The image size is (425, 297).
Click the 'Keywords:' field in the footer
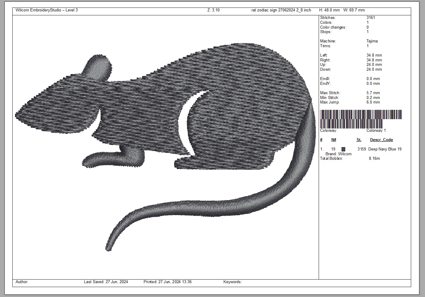232,282
